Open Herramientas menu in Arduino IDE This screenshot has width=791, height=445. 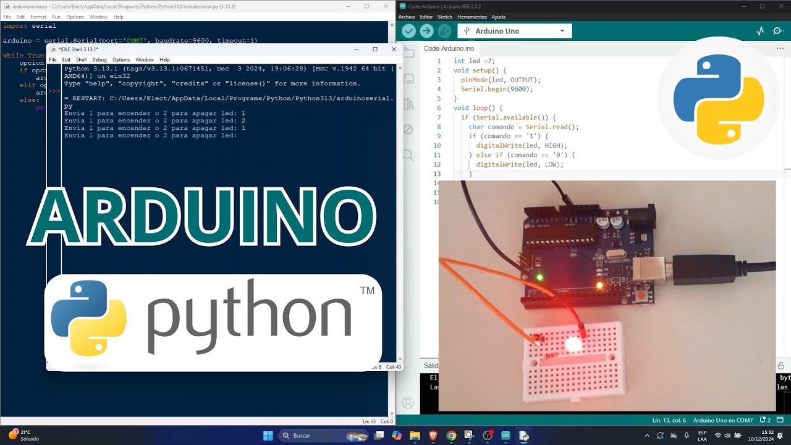(472, 17)
